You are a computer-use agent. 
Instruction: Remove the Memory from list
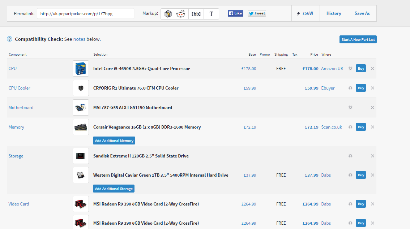pyautogui.click(x=373, y=127)
